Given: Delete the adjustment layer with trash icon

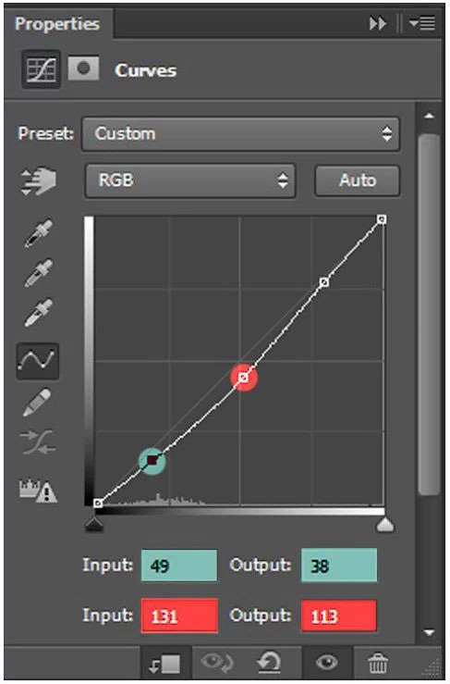Looking at the screenshot, I should (378, 663).
